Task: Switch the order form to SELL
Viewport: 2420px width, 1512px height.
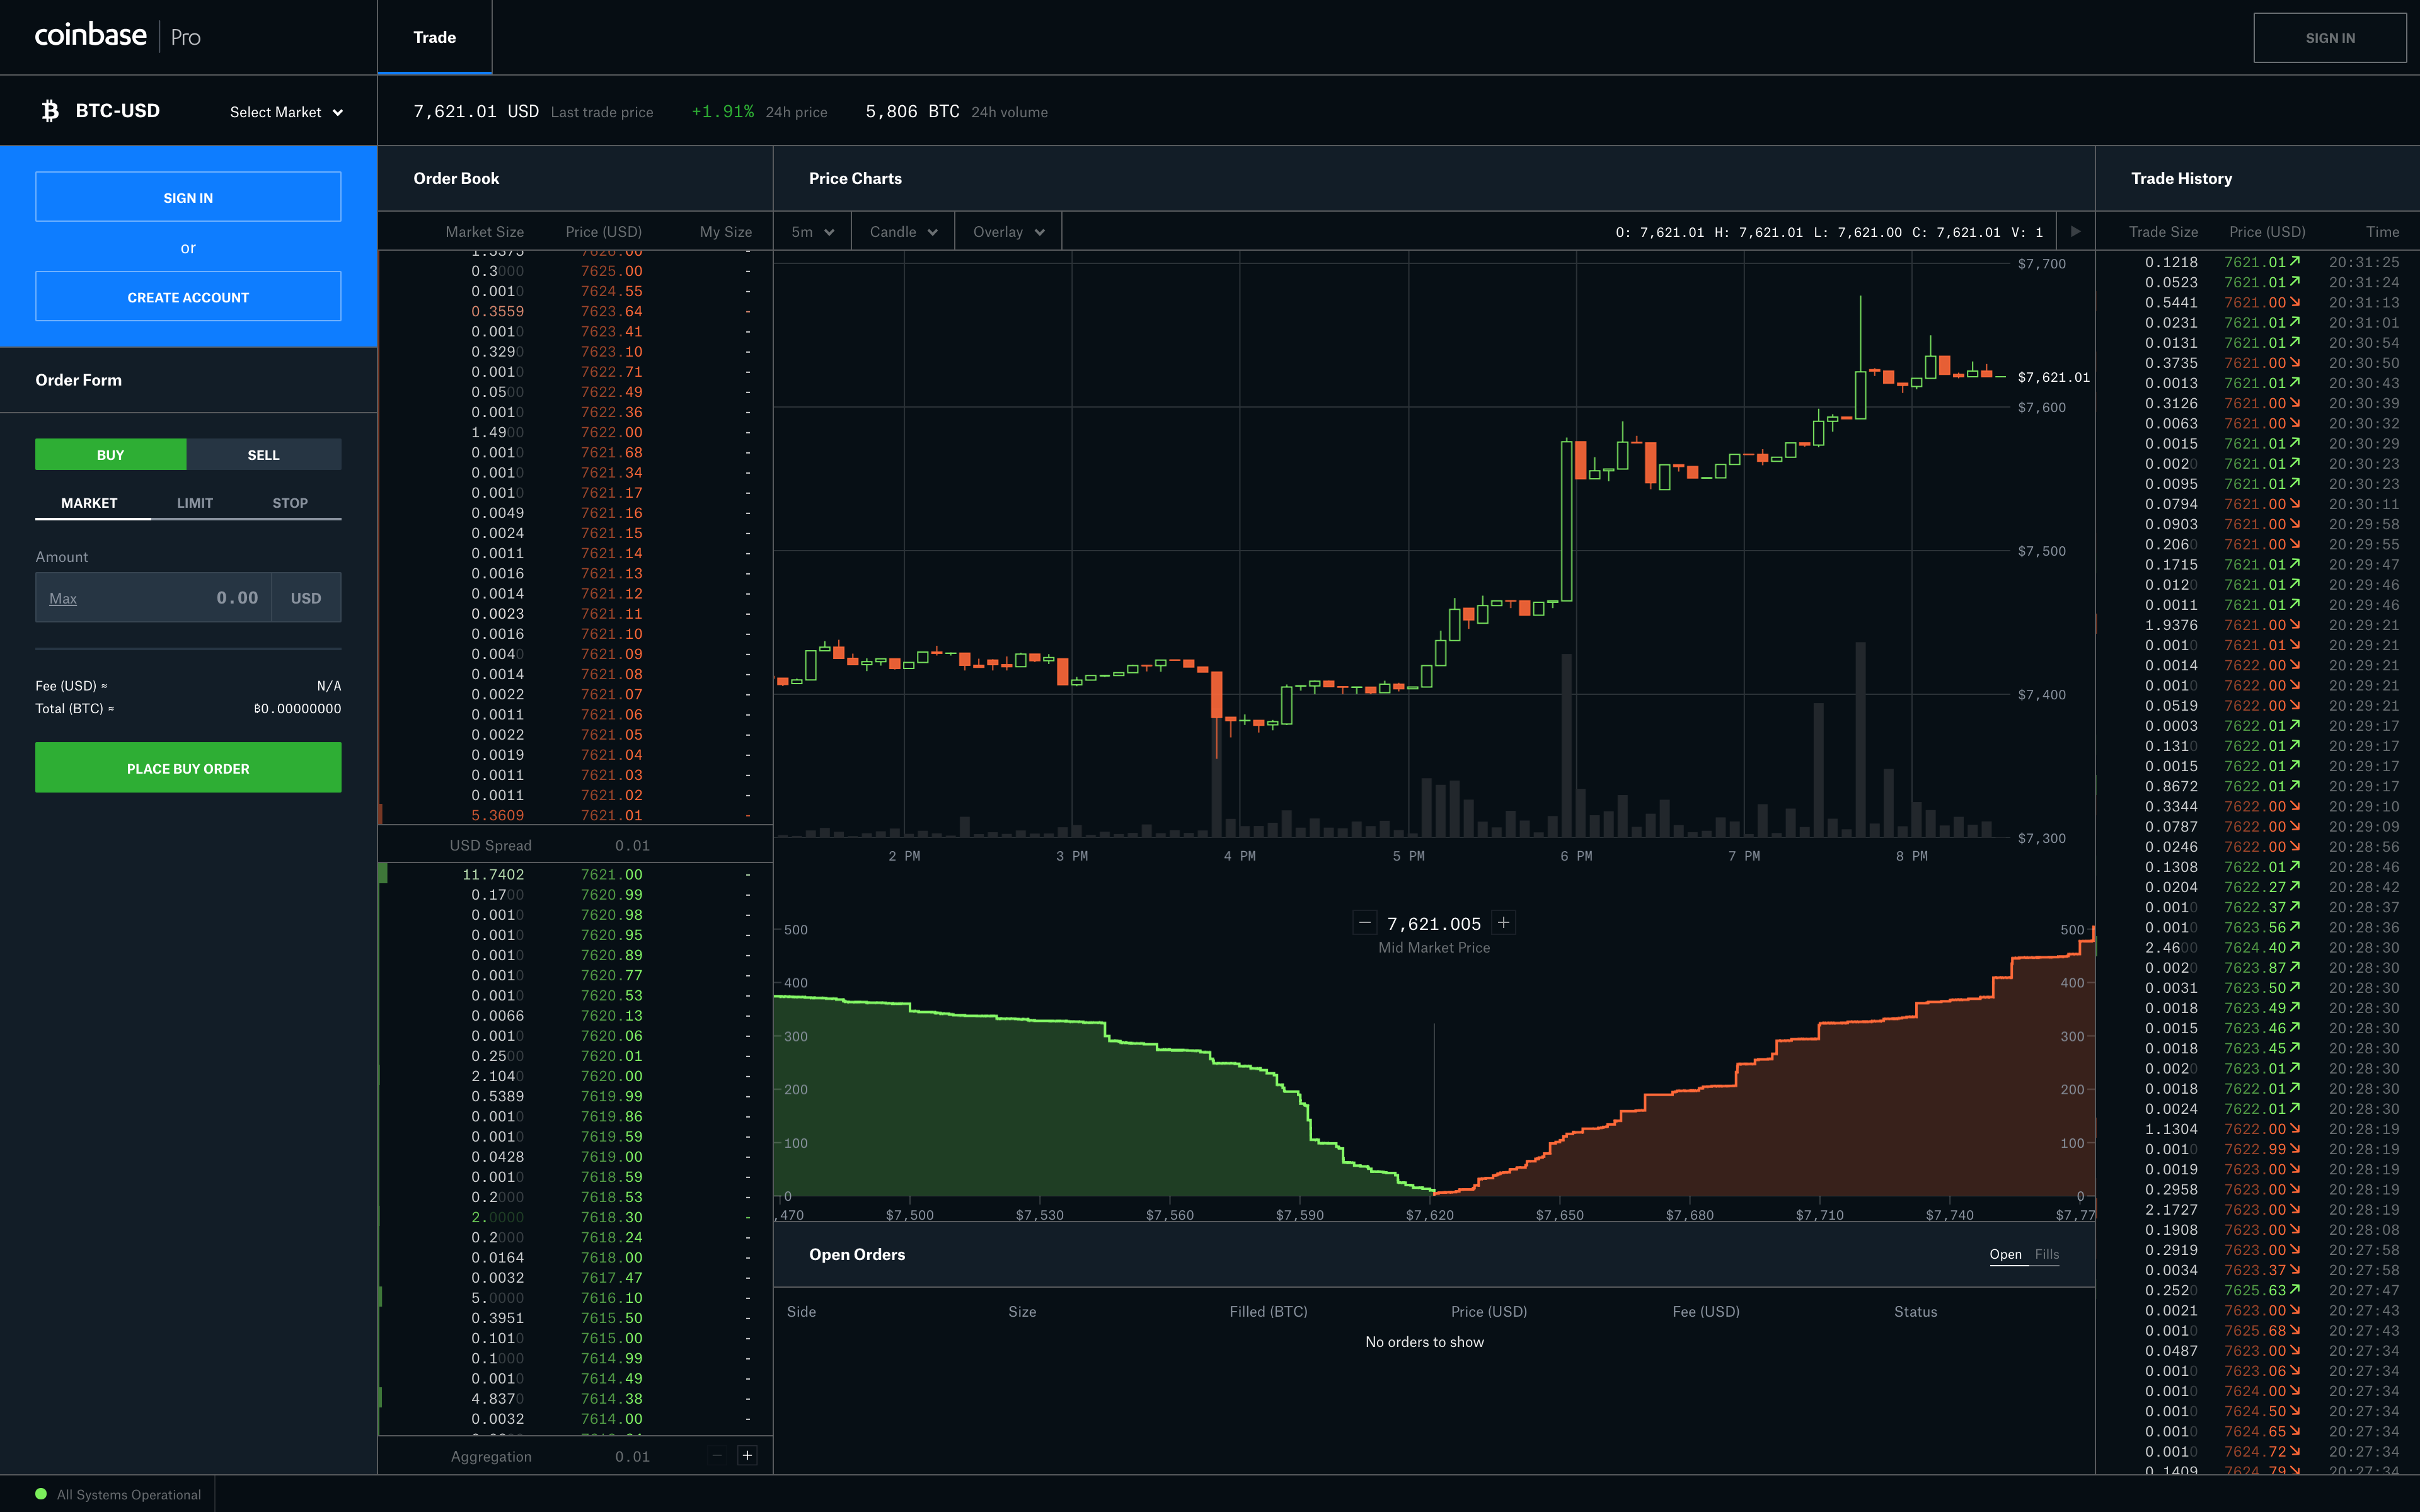Action: pyautogui.click(x=263, y=454)
